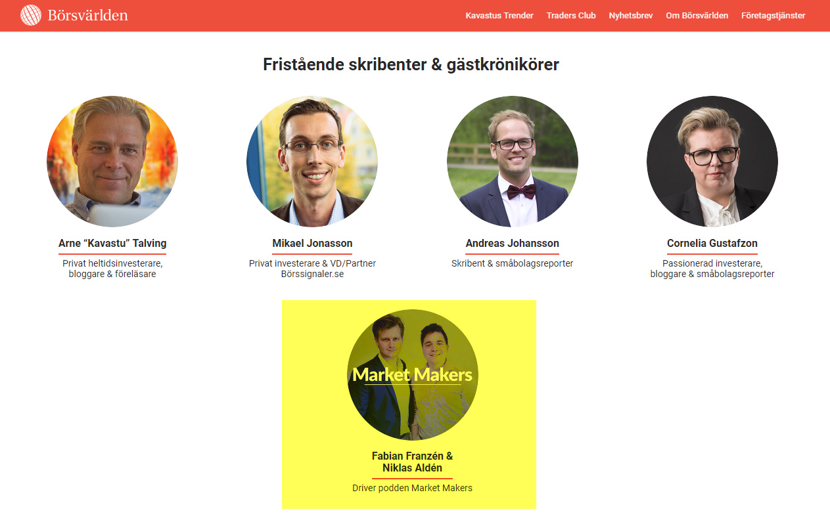Click the Mikael Jonasson name heading

(312, 244)
